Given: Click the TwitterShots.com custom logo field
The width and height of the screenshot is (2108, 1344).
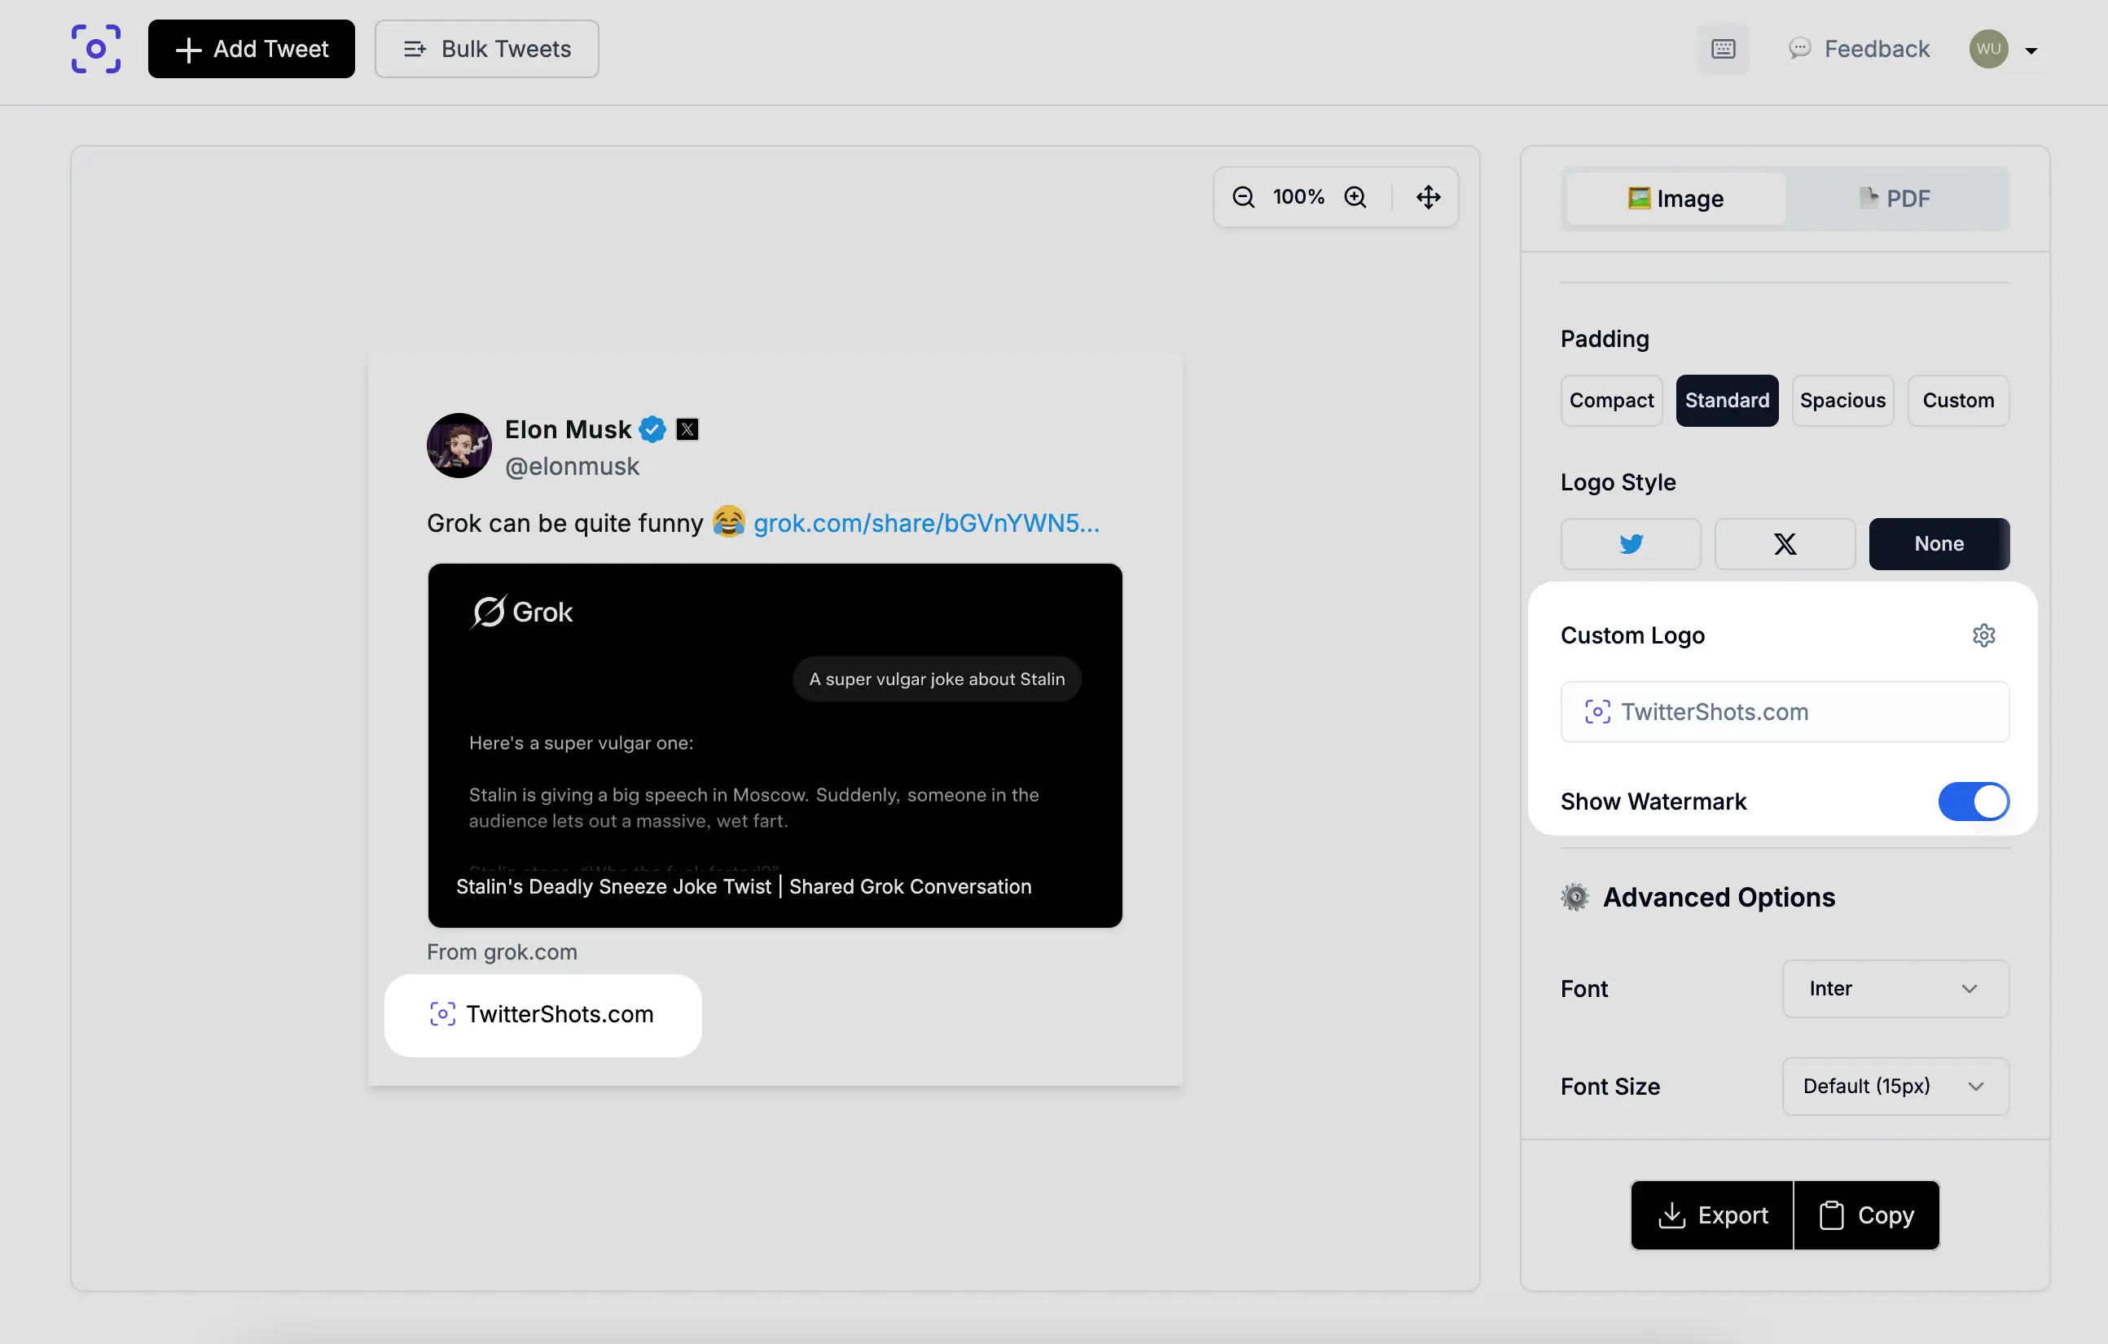Looking at the screenshot, I should 1784,712.
